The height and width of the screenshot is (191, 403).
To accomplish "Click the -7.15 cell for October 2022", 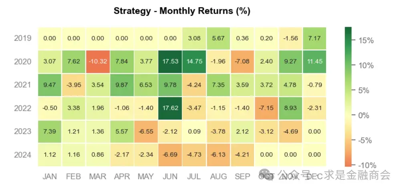I will [x=267, y=108].
